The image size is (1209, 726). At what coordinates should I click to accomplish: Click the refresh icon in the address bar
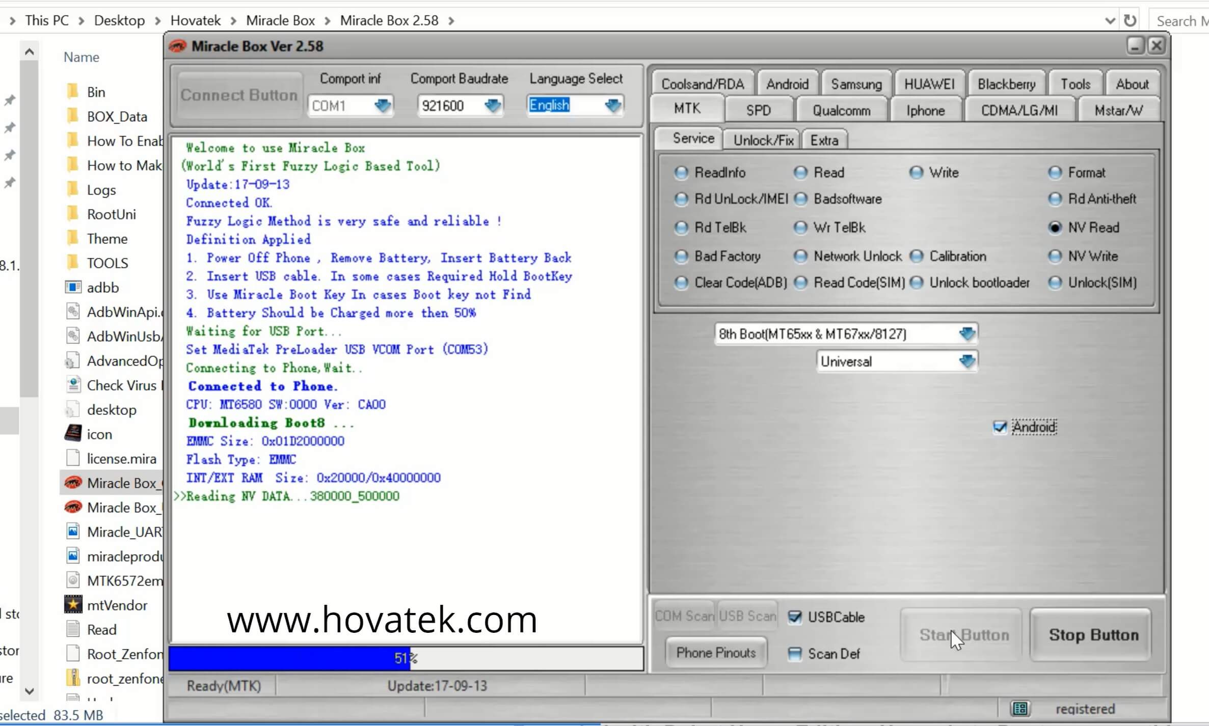tap(1130, 20)
